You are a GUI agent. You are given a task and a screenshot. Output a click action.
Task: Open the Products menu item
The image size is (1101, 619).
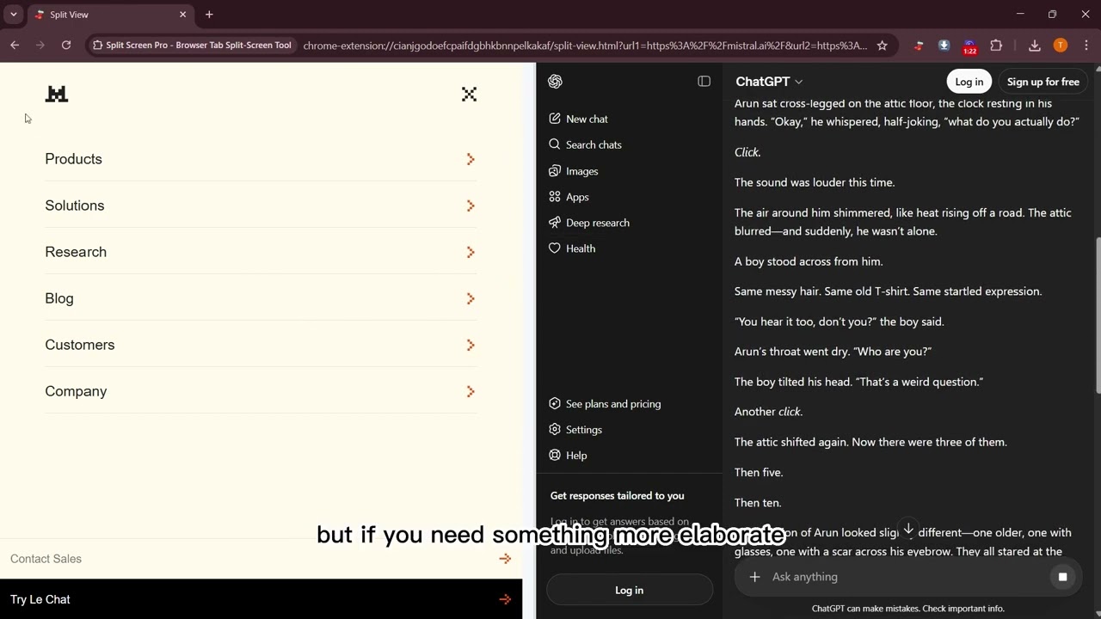tap(261, 159)
